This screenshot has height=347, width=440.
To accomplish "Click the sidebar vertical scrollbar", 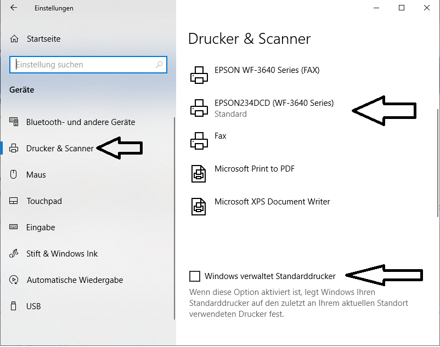I will tap(174, 218).
